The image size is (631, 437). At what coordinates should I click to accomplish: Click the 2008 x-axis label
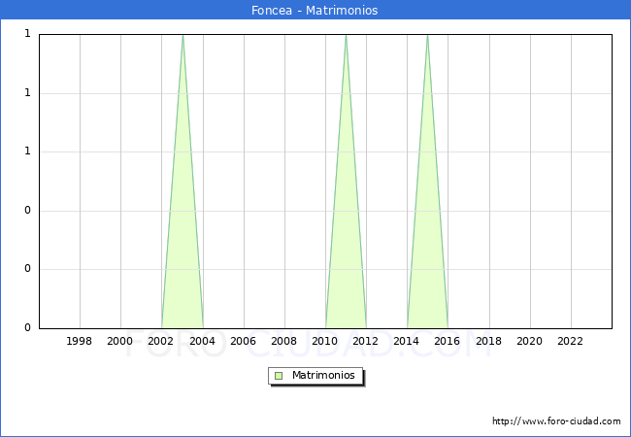pyautogui.click(x=284, y=341)
